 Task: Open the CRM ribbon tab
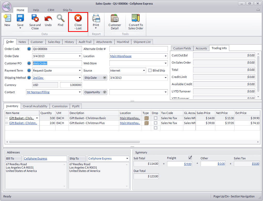[x=51, y=10]
